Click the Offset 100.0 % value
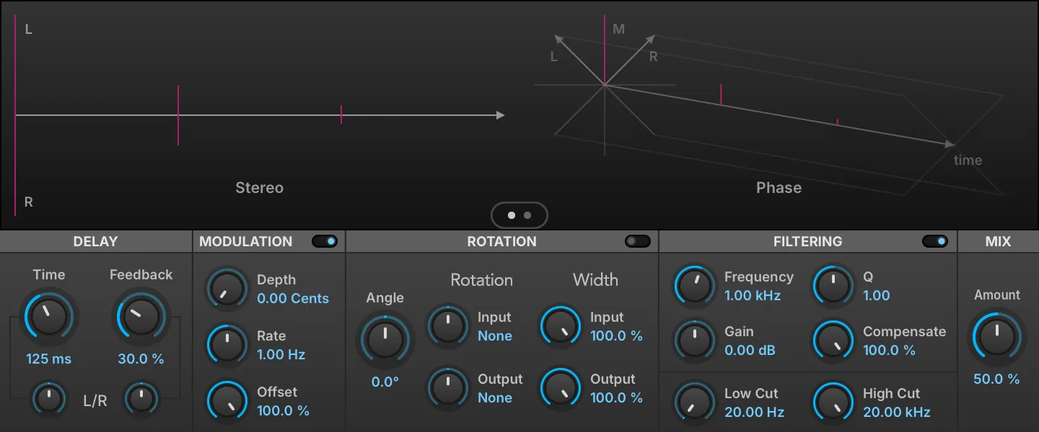The height and width of the screenshot is (432, 1039). point(283,410)
